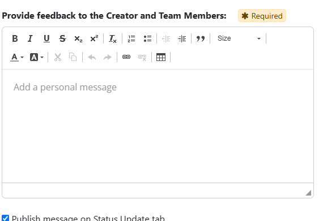This screenshot has height=221, width=323.
Task: Insert a table
Action: coord(161,57)
